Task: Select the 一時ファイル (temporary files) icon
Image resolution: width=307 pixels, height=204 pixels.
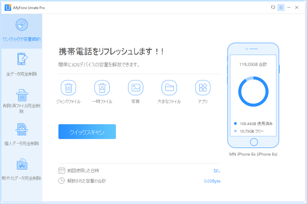Action: pos(102,87)
